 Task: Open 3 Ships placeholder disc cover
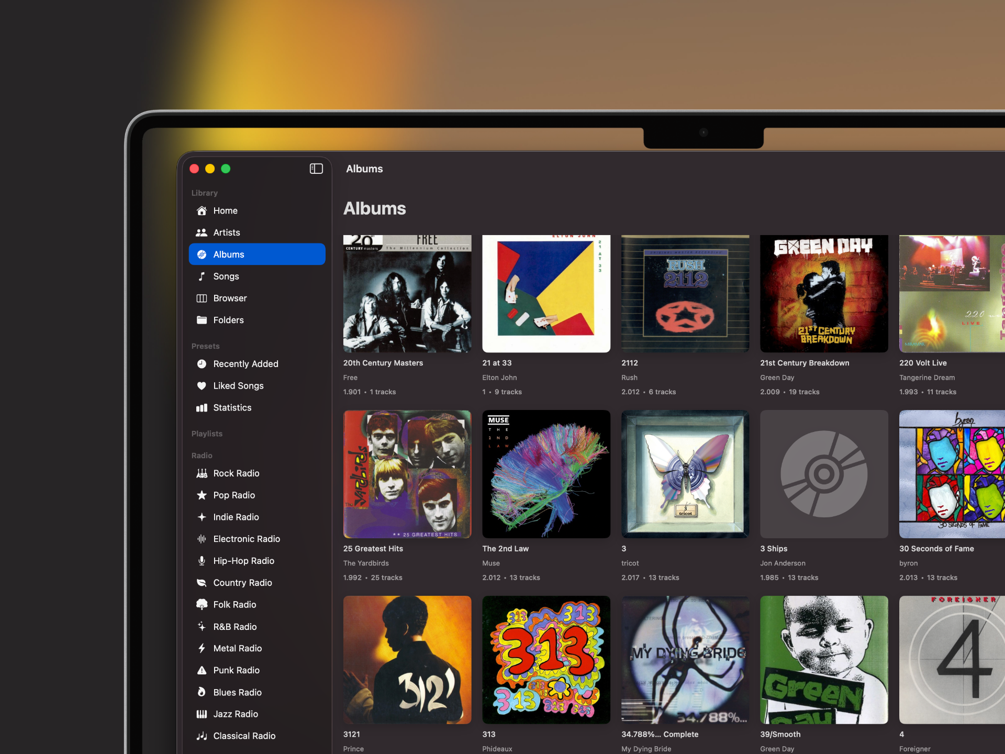[824, 474]
